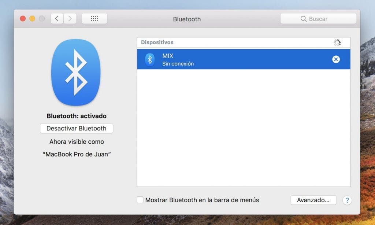The image size is (375, 225).
Task: Remove the MIX device using its X icon
Action: point(336,59)
